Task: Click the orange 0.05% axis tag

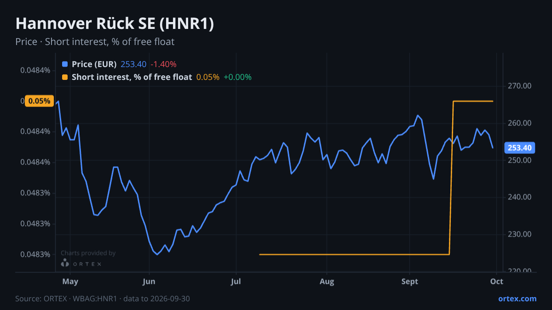Action: [39, 101]
